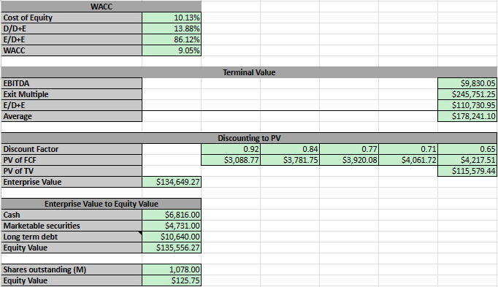
Task: Click the $245,751.25 exit multiple value
Action: pos(467,94)
